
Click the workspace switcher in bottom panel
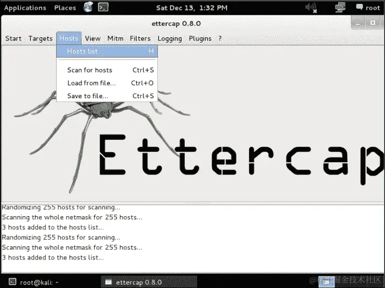[x=326, y=282]
